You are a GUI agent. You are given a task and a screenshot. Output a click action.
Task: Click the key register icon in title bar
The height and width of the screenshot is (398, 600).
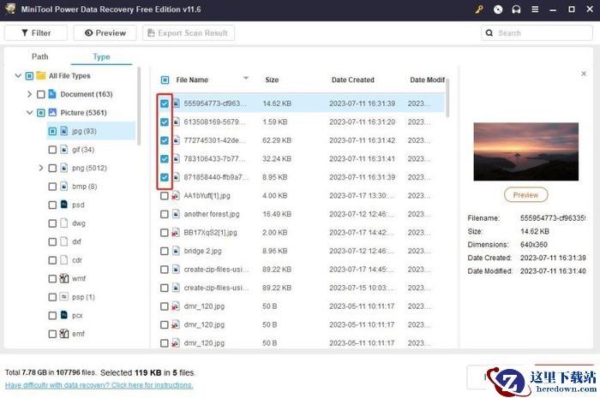point(479,9)
